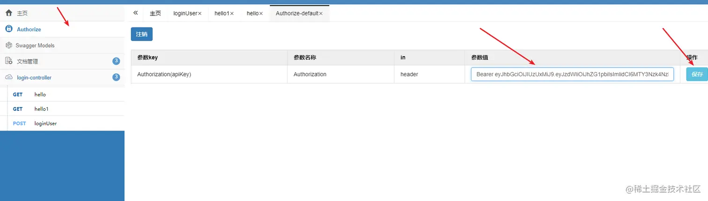Select the Authorize-default tab
Image resolution: width=708 pixels, height=201 pixels.
299,14
